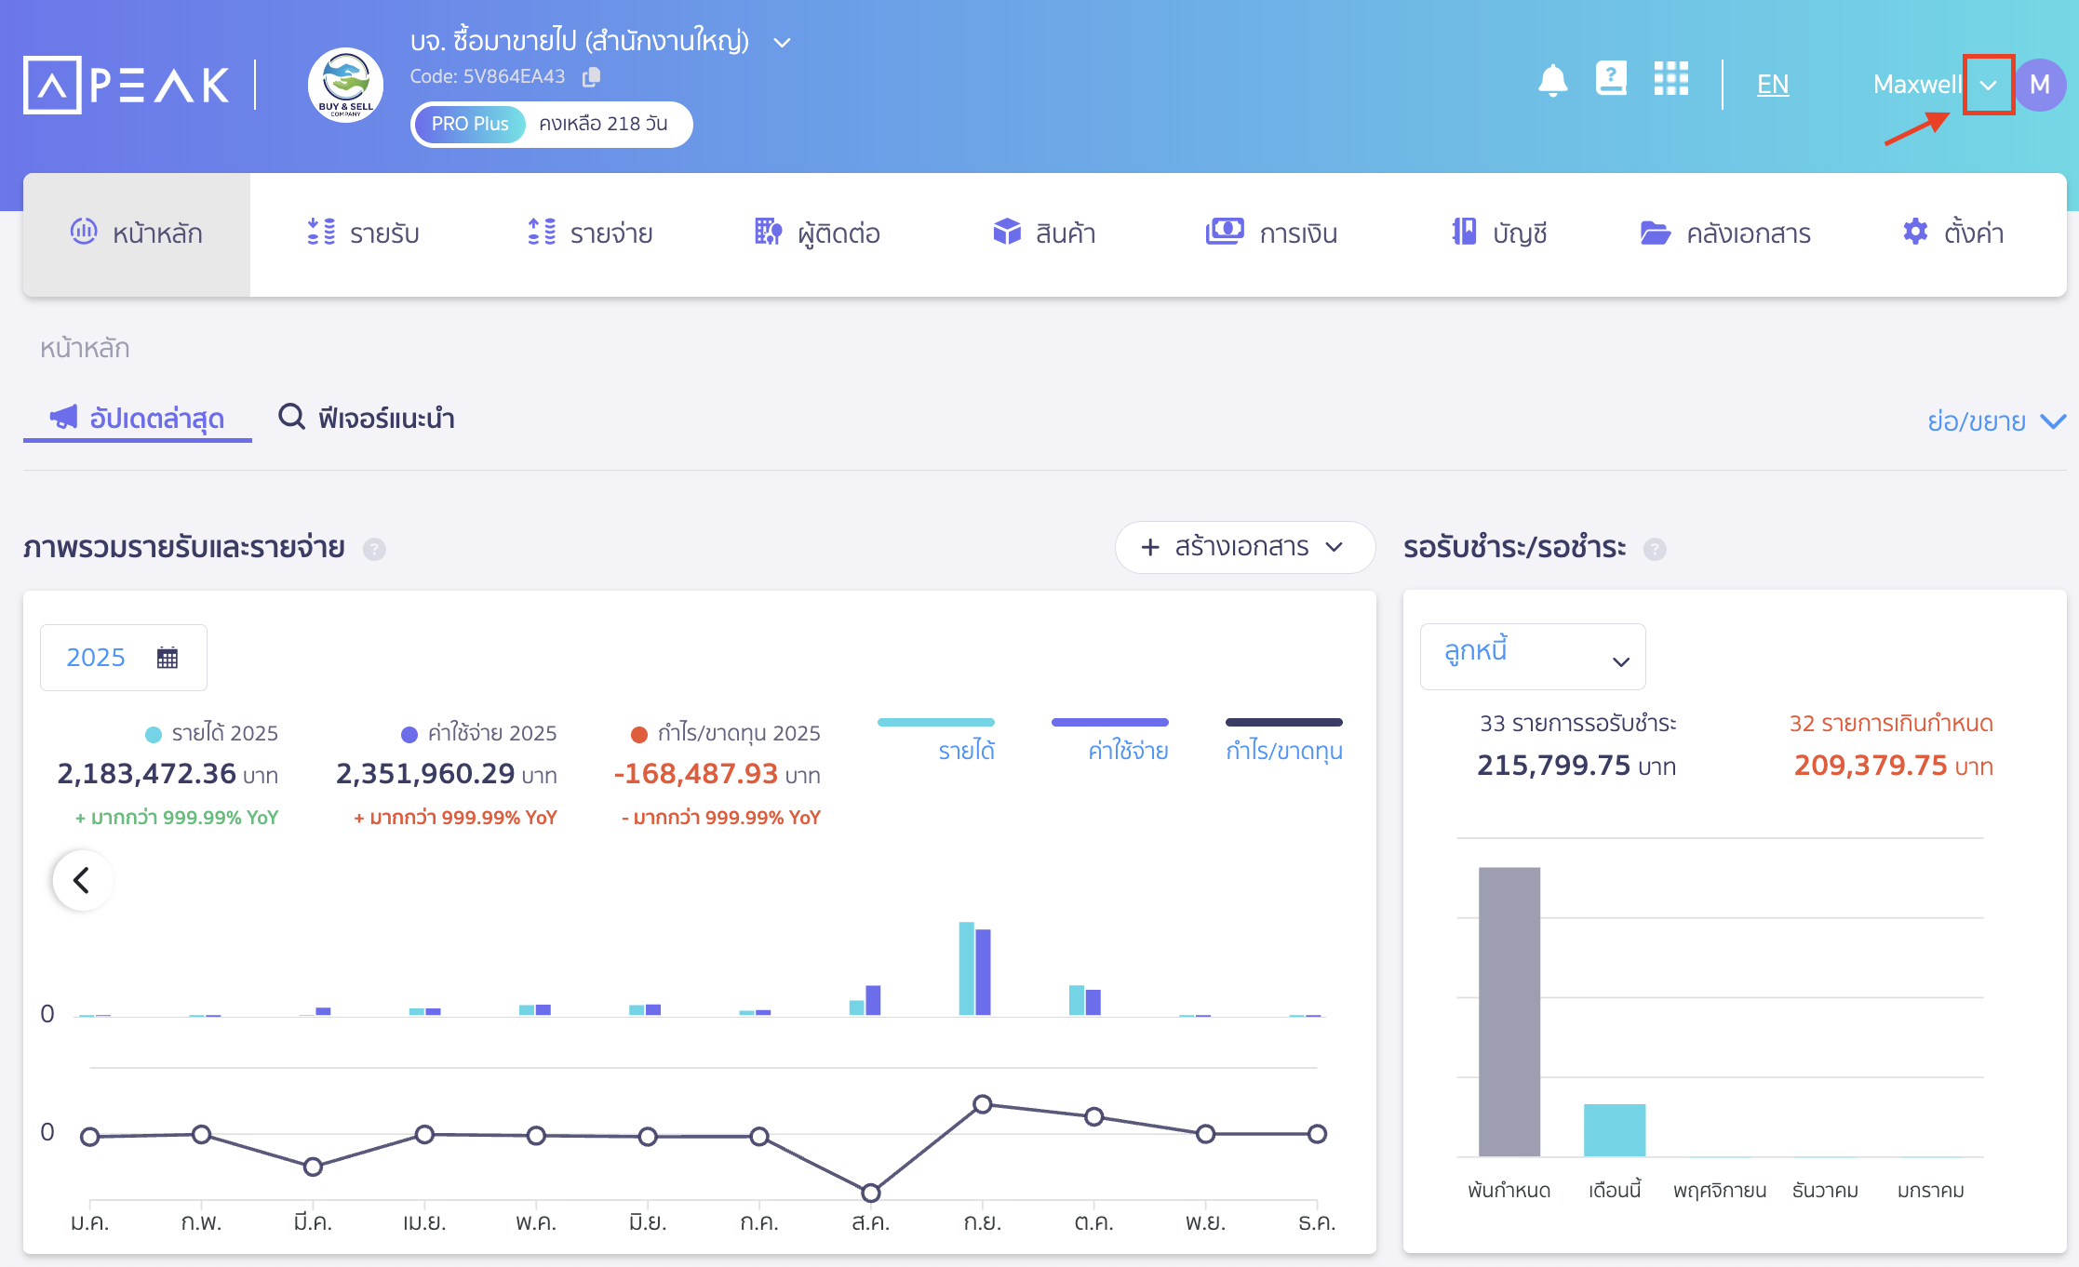Image resolution: width=2079 pixels, height=1267 pixels.
Task: Switch to the ฟีเจอร์แนะนำ tab
Action: pyautogui.click(x=367, y=419)
